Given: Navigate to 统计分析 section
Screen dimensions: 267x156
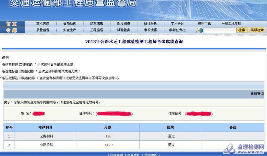Looking at the screenshot, I should pyautogui.click(x=150, y=24).
